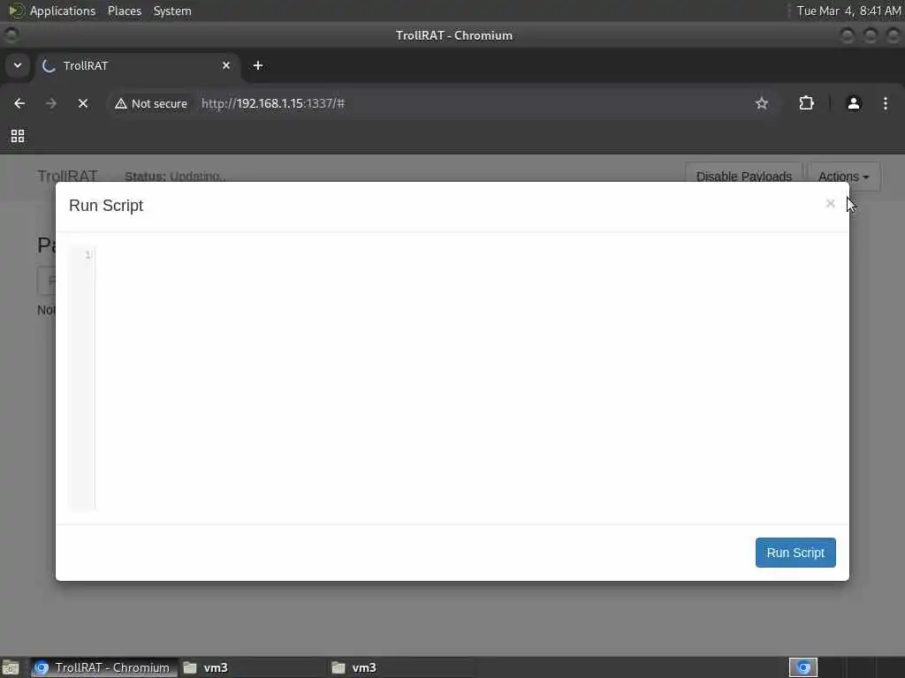Open the tab search dropdown arrow
The width and height of the screenshot is (905, 678).
[x=18, y=65]
